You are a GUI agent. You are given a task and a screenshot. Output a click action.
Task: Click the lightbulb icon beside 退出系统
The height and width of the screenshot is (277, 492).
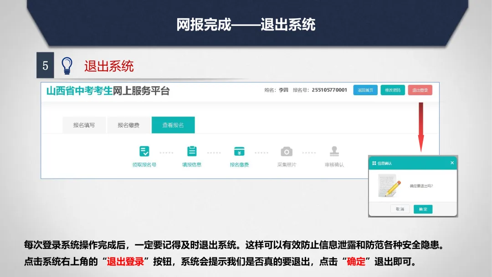67,66
